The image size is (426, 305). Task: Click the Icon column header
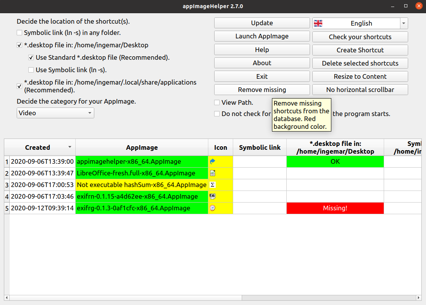[x=221, y=147]
